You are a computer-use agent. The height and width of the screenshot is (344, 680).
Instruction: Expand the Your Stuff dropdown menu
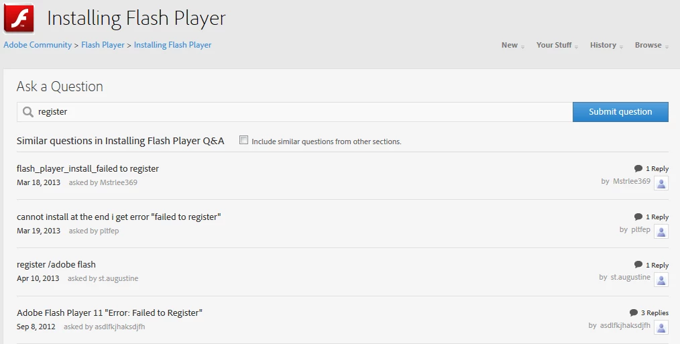pyautogui.click(x=557, y=45)
